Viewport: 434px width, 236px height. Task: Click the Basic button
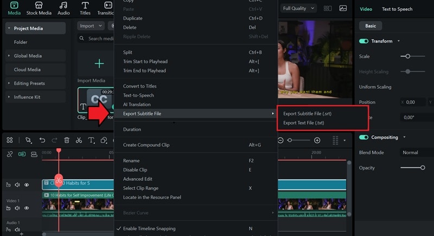coord(371,25)
